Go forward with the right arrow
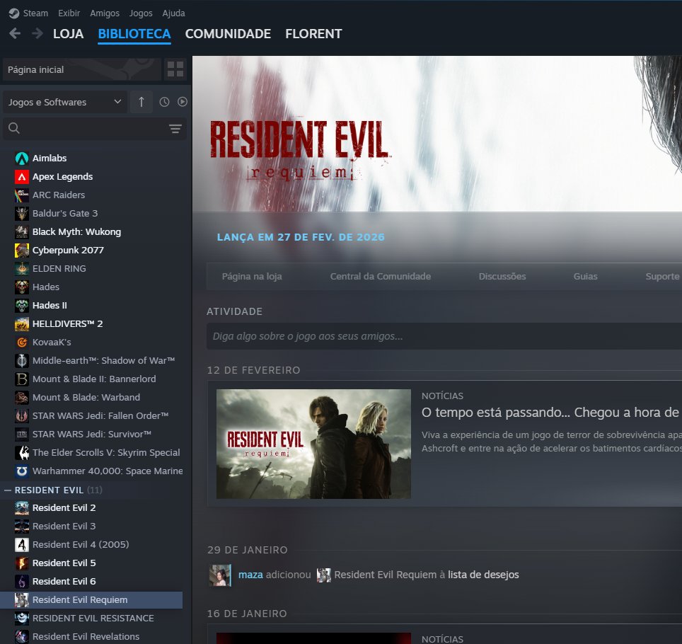Image resolution: width=682 pixels, height=644 pixels. click(37, 33)
